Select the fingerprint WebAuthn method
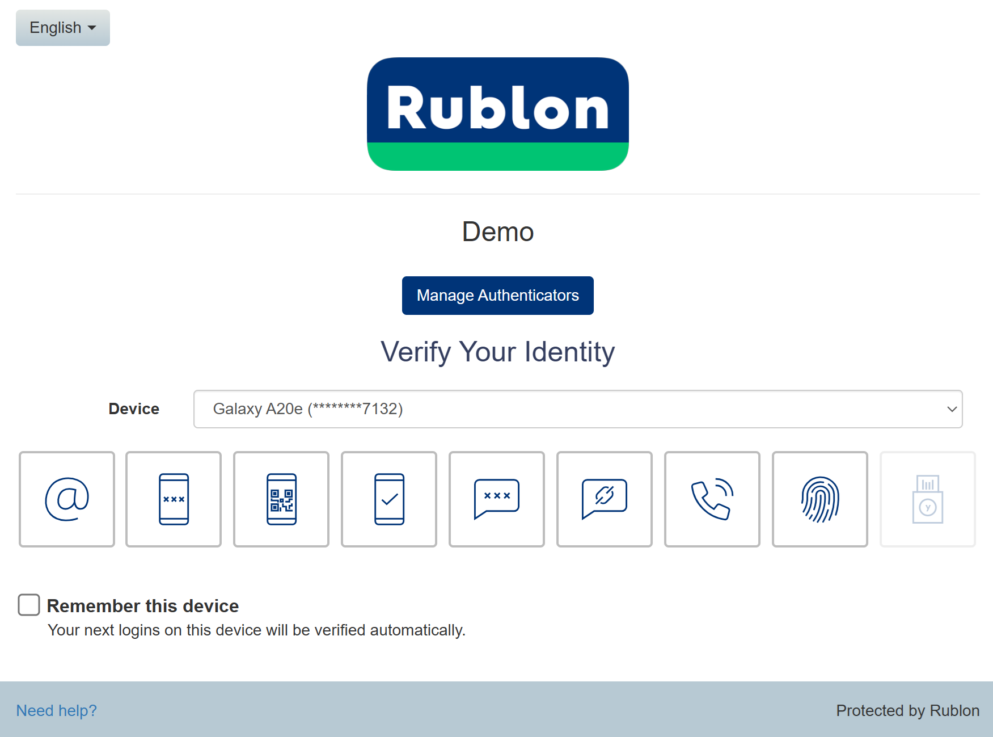This screenshot has width=993, height=737. [820, 499]
